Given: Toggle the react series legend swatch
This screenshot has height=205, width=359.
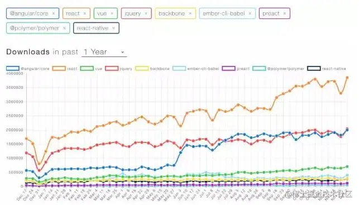Looking at the screenshot, I should tap(59, 69).
